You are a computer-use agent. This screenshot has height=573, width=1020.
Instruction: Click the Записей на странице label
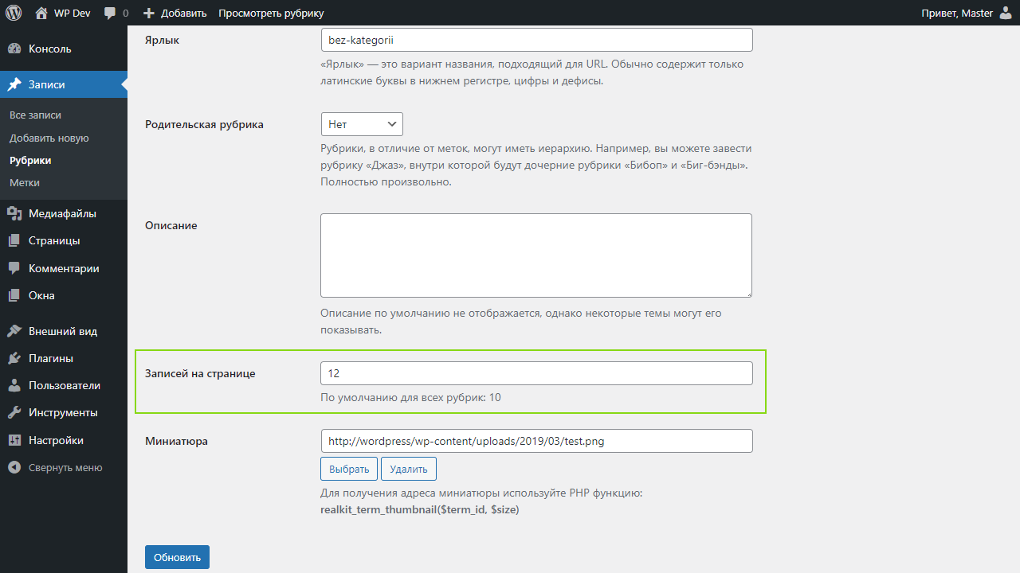[x=200, y=373]
